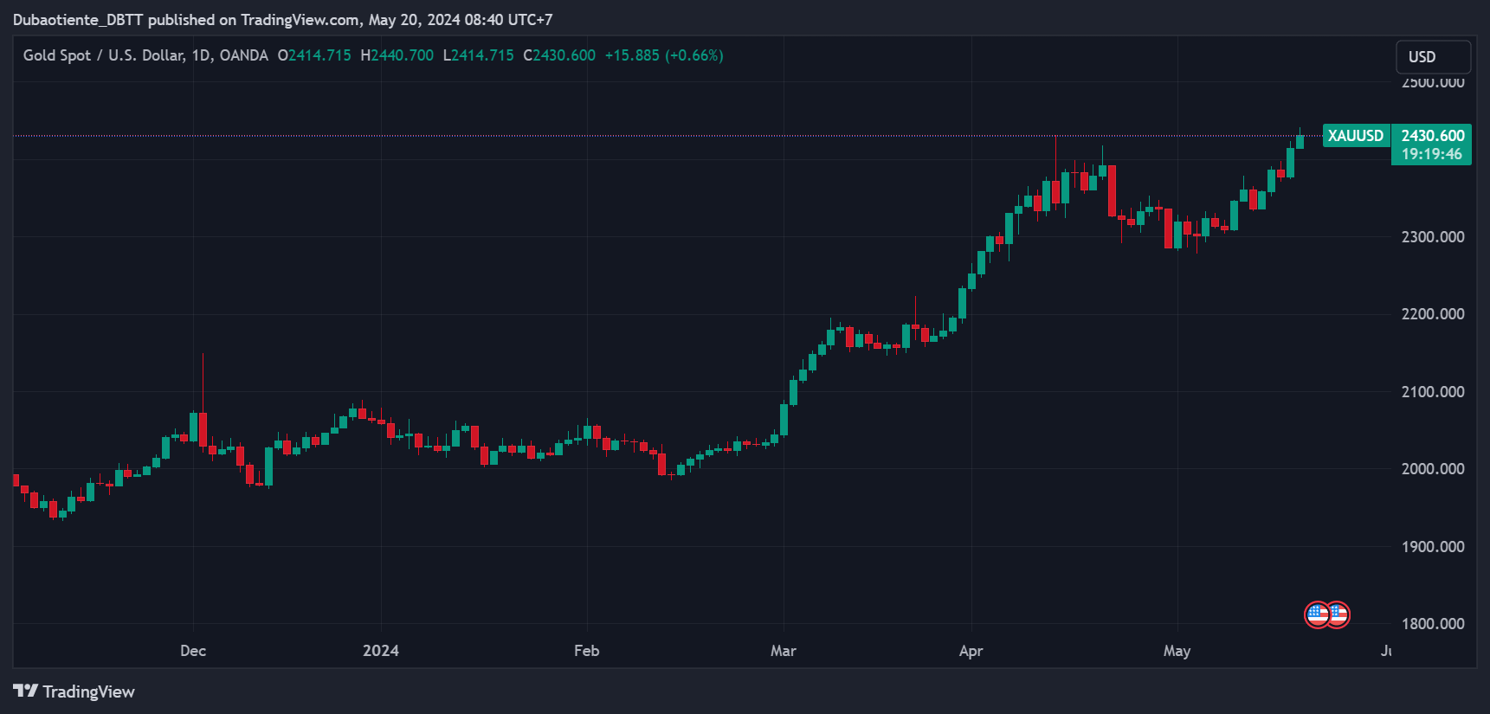Click the 2300.000 price axis label

point(1433,237)
